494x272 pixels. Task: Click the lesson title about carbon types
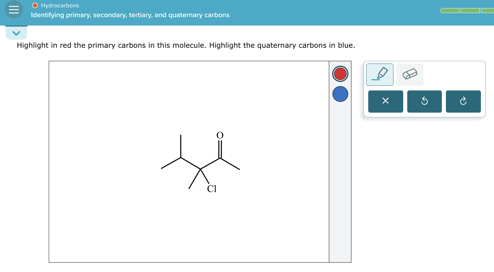pos(130,15)
